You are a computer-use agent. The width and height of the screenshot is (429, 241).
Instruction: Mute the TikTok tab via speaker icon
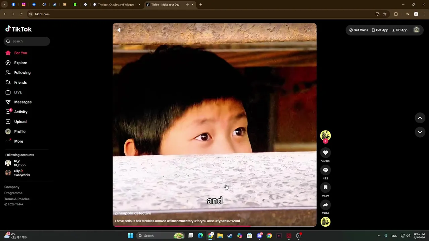187,5
